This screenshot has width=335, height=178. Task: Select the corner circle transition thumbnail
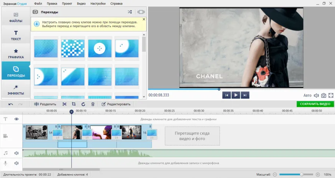click(127, 48)
